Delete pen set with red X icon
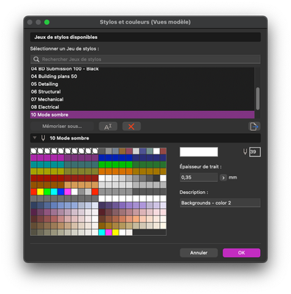291x294 pixels. click(x=131, y=126)
